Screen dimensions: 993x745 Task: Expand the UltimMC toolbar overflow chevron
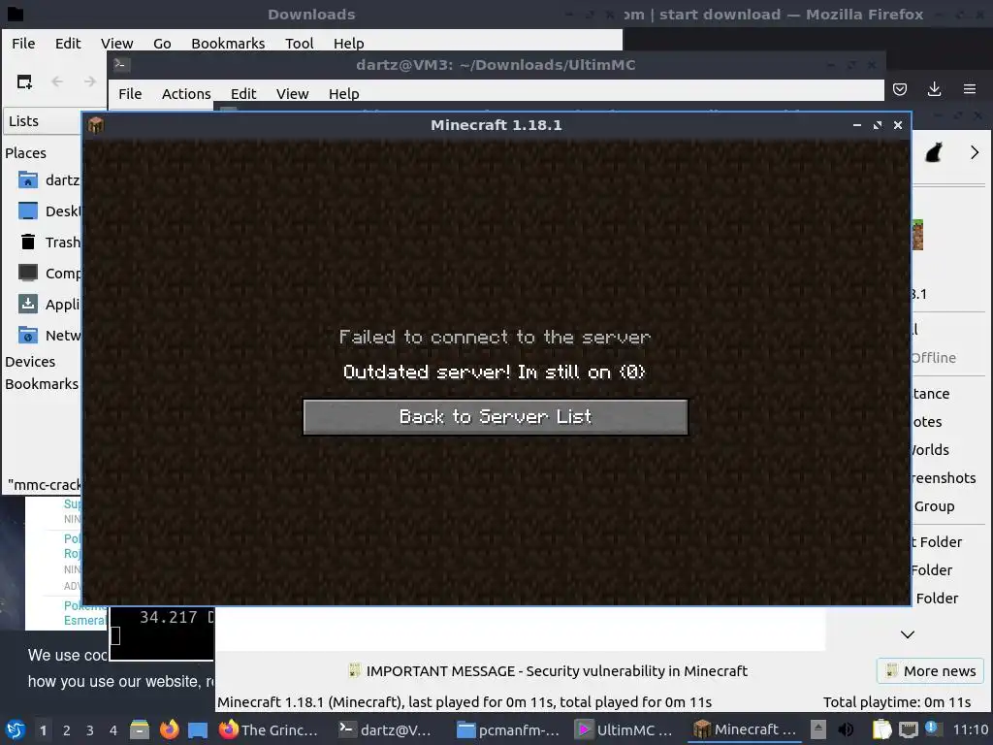[x=974, y=152]
